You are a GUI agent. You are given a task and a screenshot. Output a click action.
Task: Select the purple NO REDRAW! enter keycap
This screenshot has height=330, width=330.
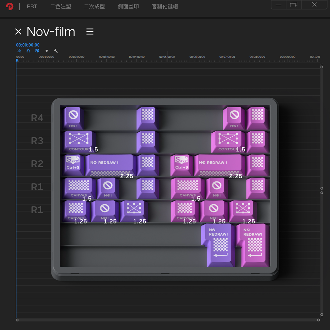pyautogui.click(x=218, y=245)
